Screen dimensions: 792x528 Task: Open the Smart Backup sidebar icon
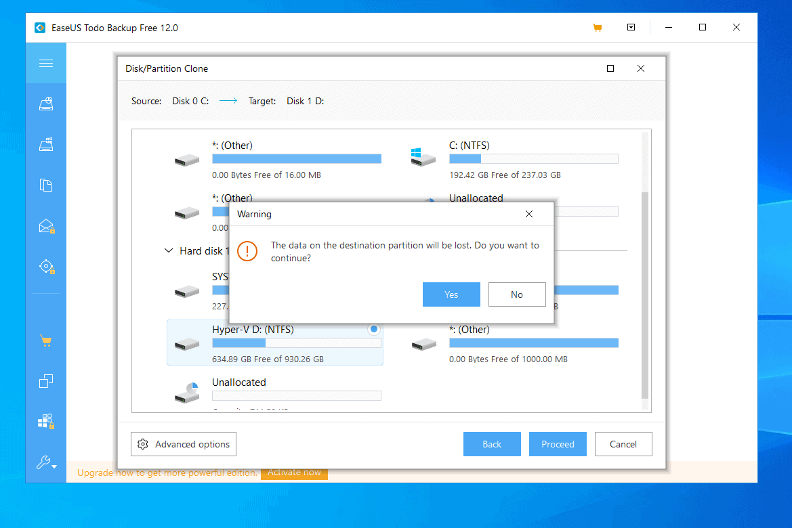(x=47, y=267)
